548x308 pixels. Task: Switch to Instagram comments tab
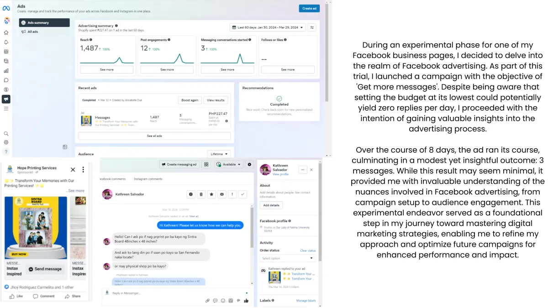(x=148, y=179)
